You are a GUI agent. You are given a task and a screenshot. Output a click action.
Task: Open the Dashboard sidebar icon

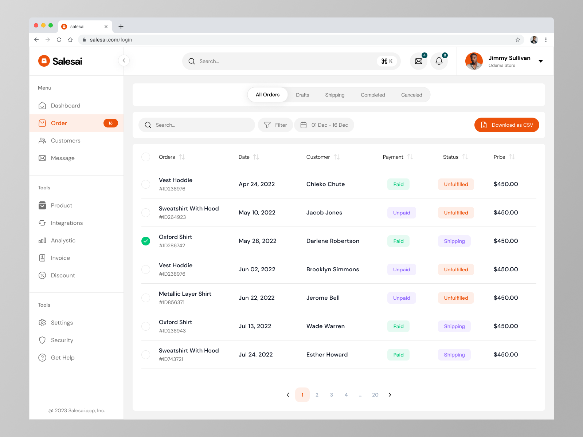coord(43,106)
